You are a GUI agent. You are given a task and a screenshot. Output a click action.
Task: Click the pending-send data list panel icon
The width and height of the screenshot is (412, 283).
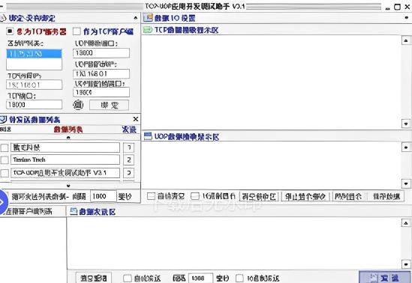point(3,120)
